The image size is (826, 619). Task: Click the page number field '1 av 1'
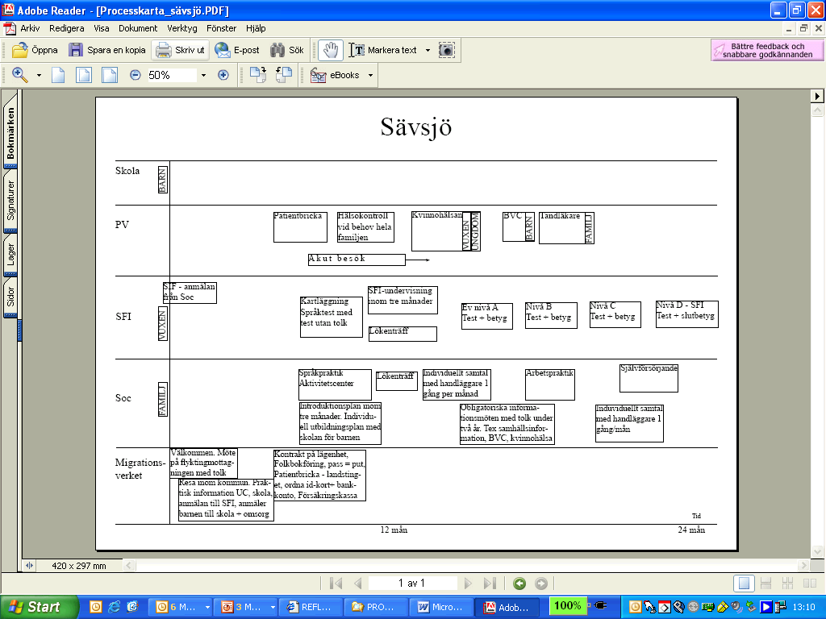412,584
